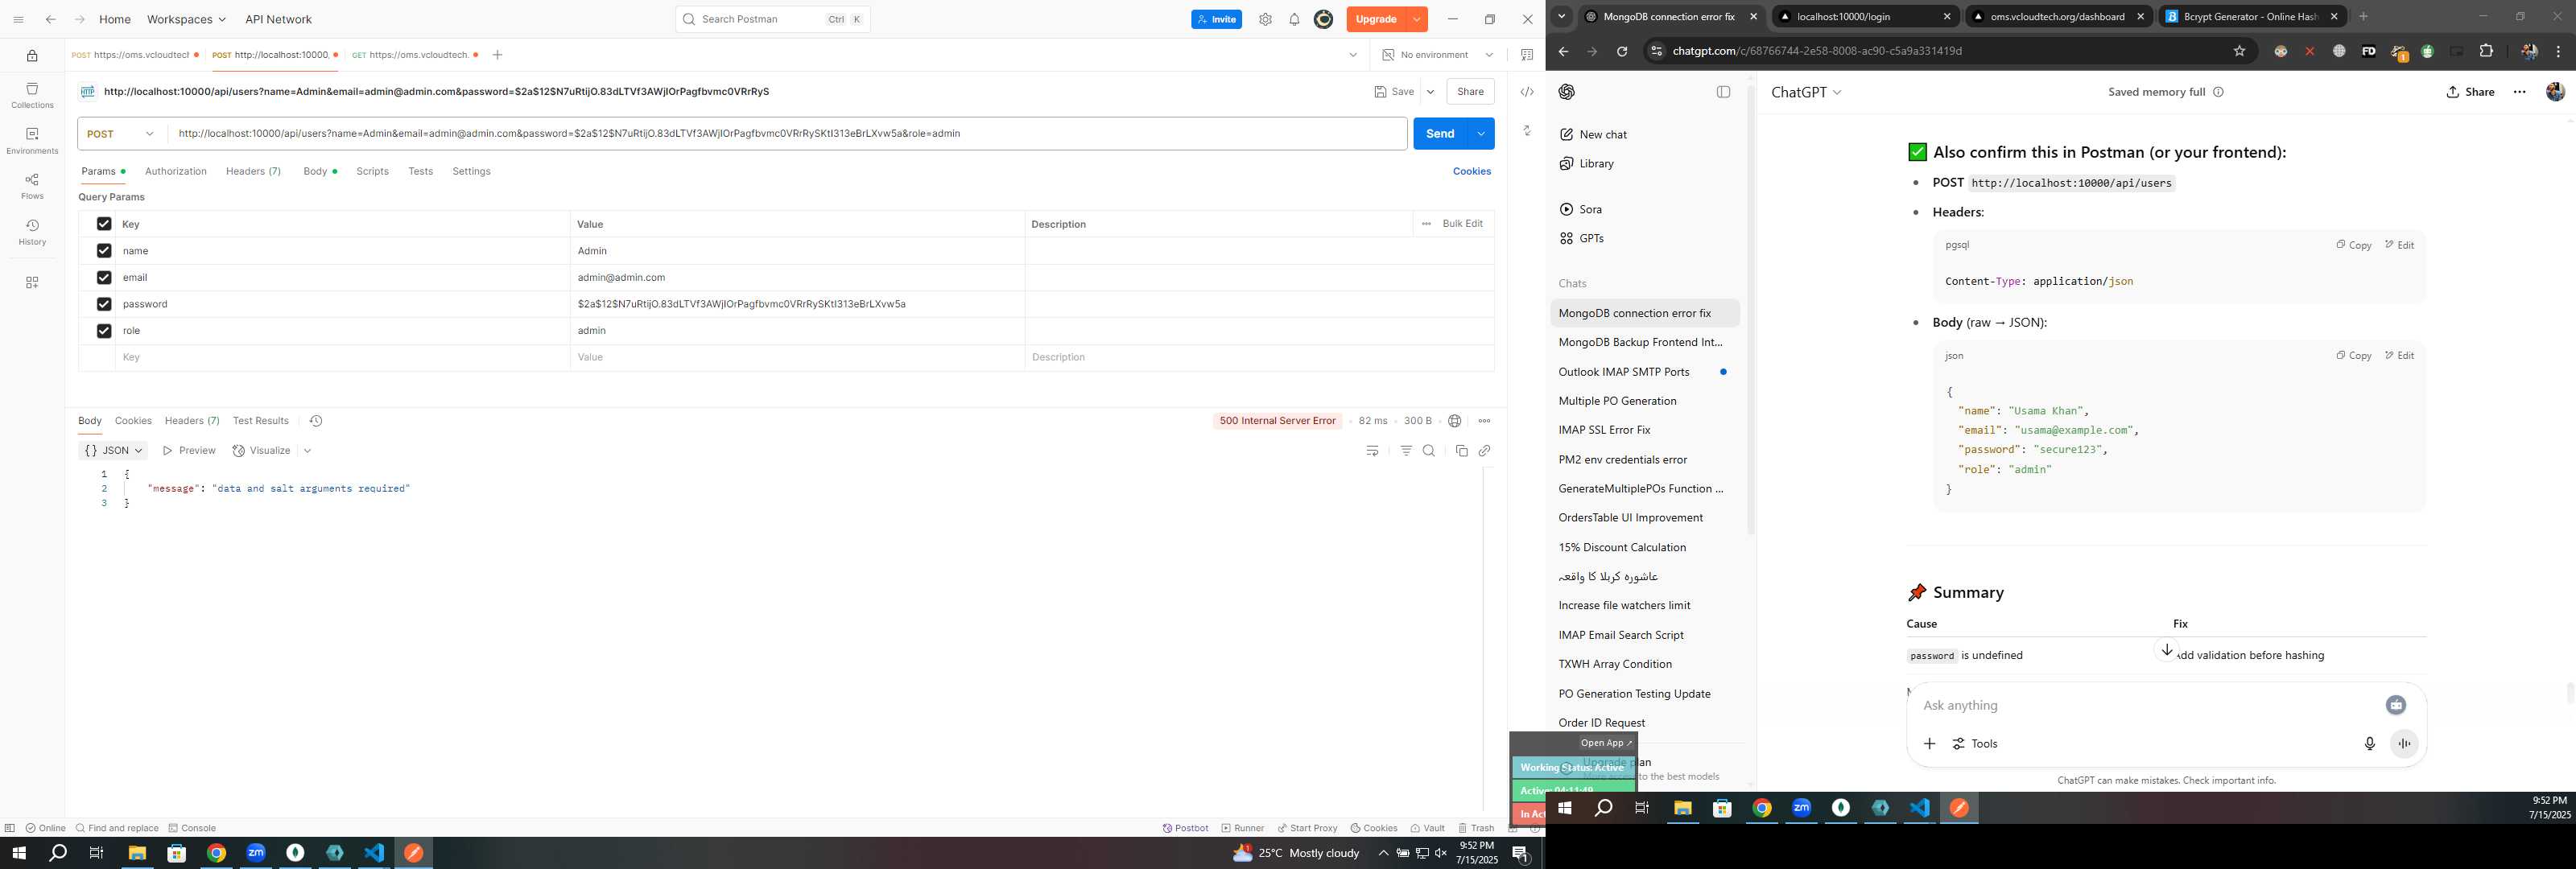The height and width of the screenshot is (869, 2576).
Task: Open File Explorer from Windows taskbar
Action: coord(137,853)
